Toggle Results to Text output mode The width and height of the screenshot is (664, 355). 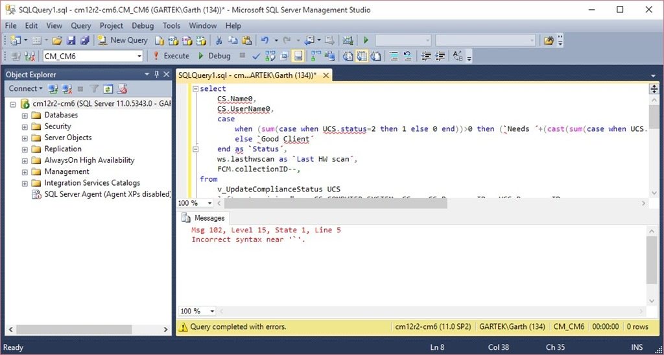[348, 56]
